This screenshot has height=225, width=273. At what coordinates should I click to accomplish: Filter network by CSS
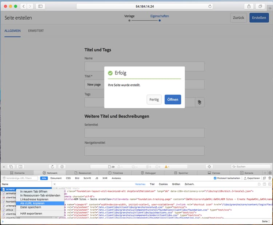(68, 178)
